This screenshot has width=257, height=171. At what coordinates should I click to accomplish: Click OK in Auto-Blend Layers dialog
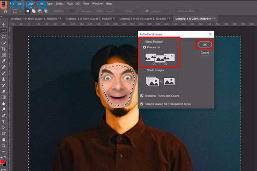click(x=204, y=44)
